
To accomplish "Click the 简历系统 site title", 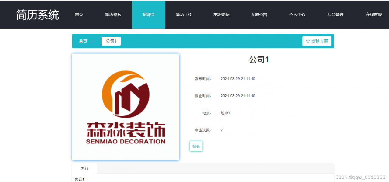I will click(38, 15).
